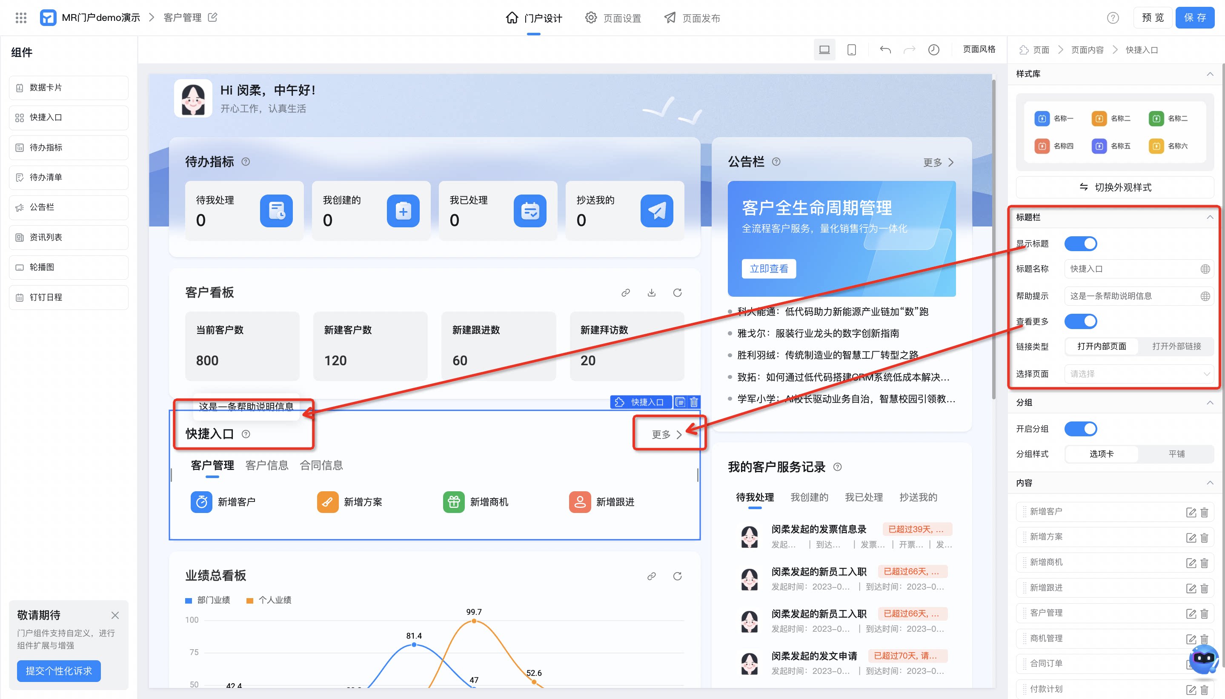Open the help question-mark icon near 预览
1225x699 pixels.
[1113, 18]
